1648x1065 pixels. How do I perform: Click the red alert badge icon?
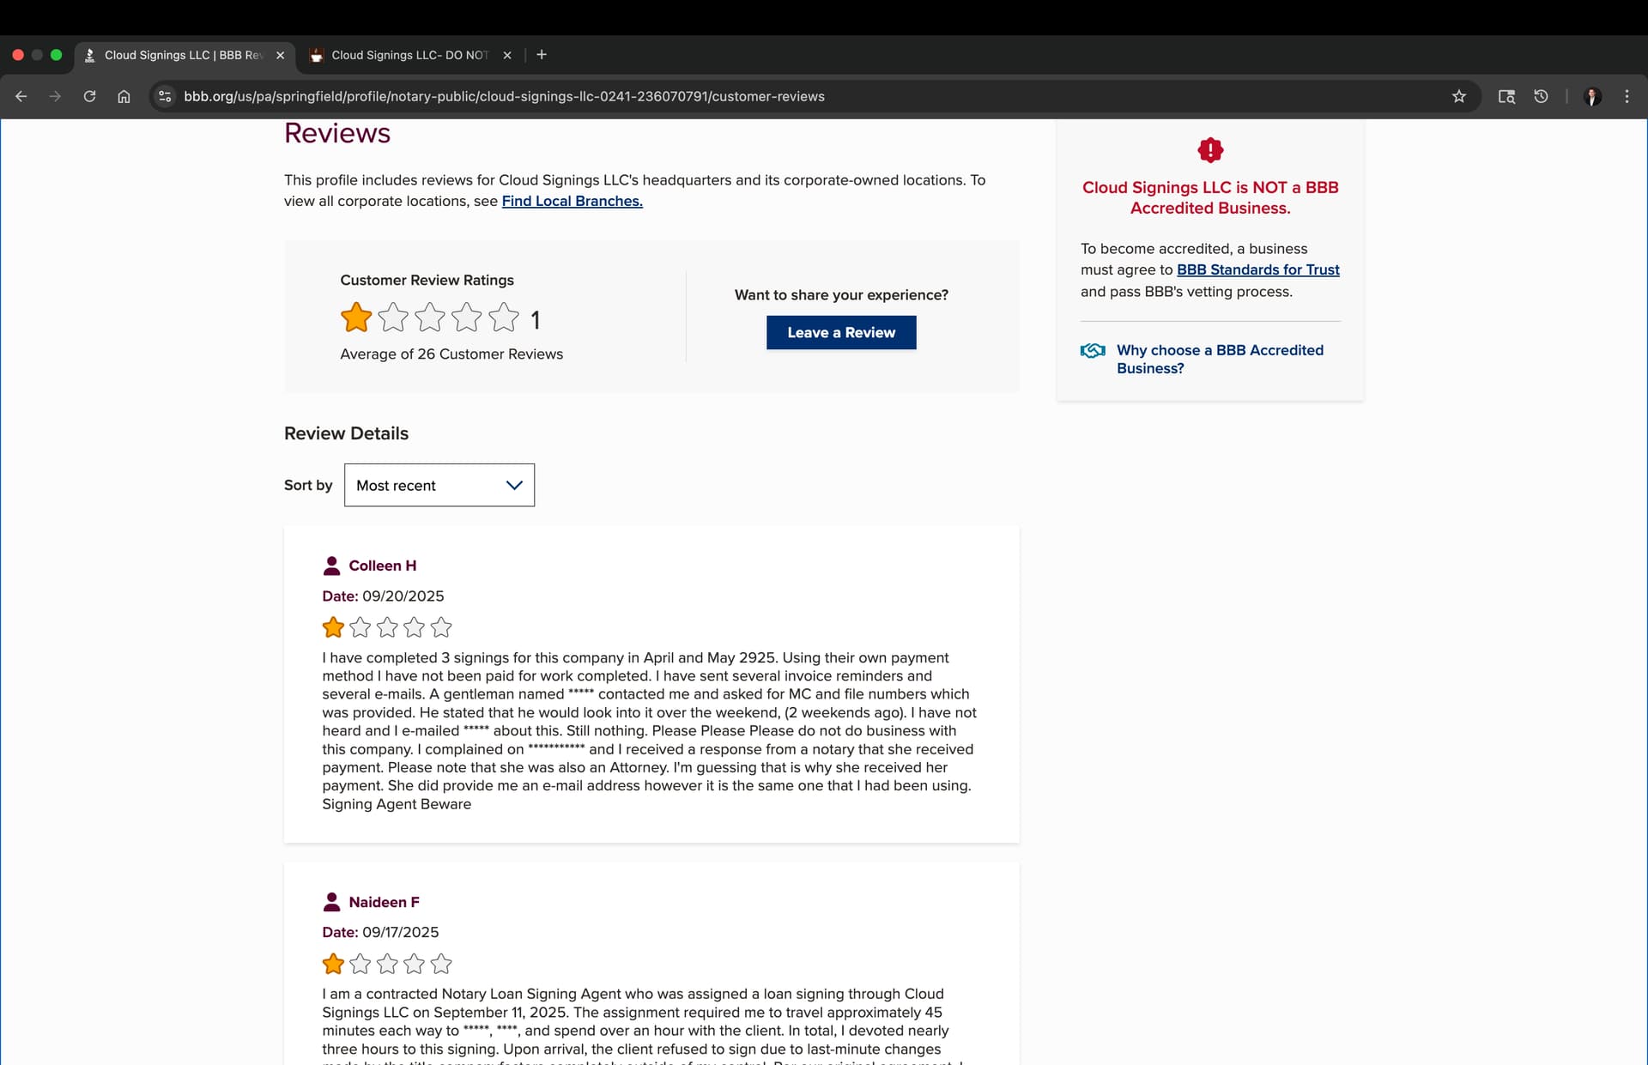1210,150
